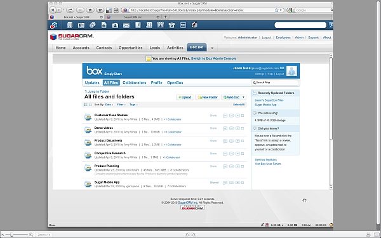Click the telephone icon in the blue toolbar
The image size is (381, 238).
tap(172, 25)
